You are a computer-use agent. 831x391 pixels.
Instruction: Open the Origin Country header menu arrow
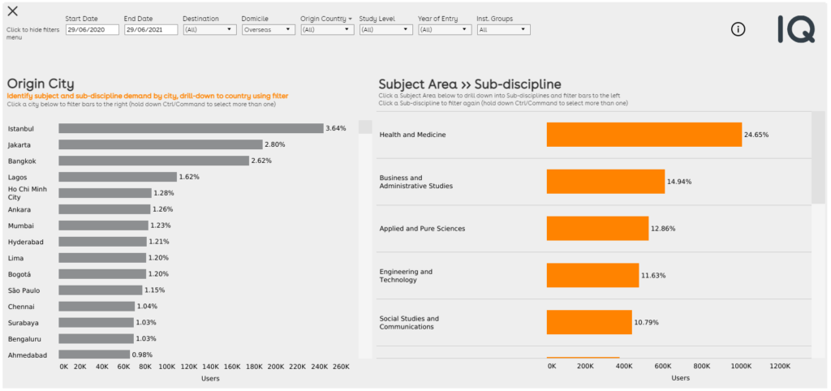(x=351, y=18)
